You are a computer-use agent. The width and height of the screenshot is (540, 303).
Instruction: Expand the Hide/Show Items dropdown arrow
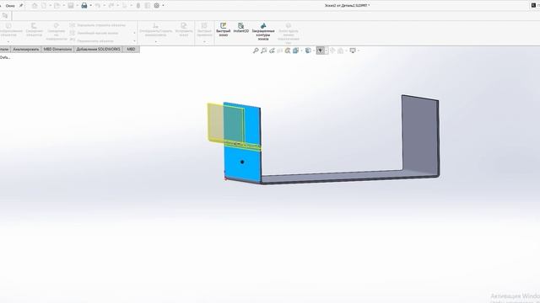[327, 50]
